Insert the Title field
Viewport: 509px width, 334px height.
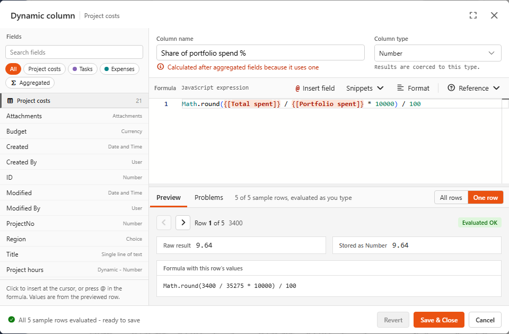[x=74, y=254]
